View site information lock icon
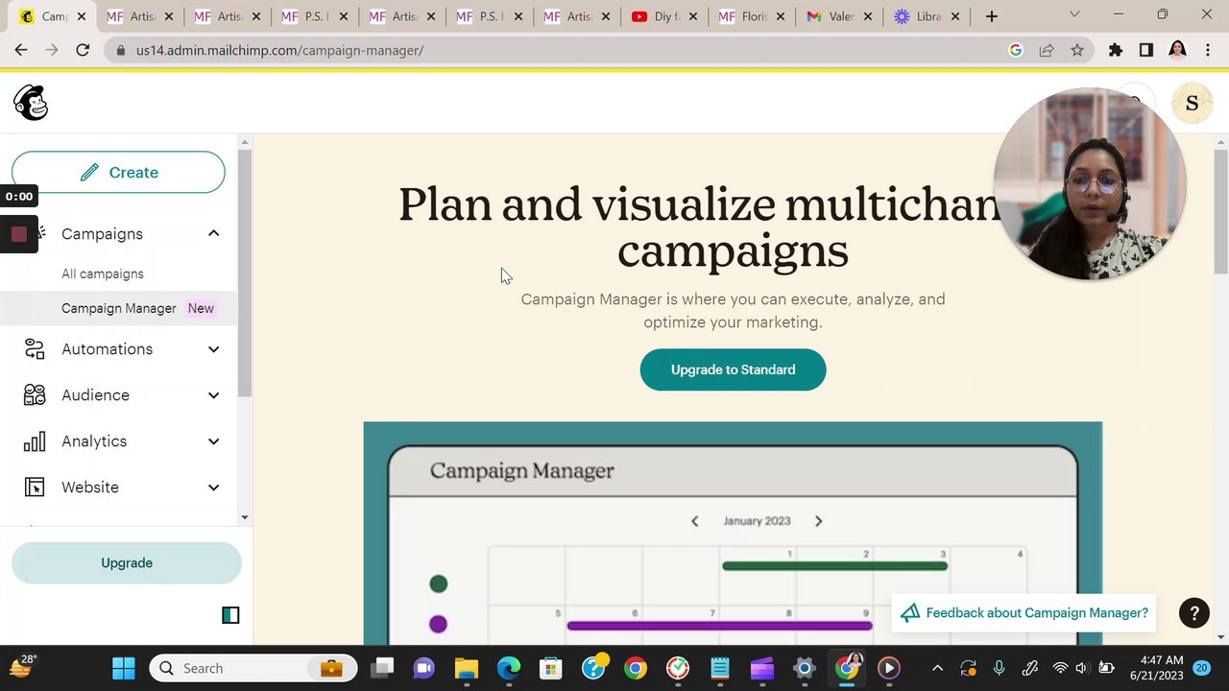This screenshot has width=1229, height=691. tap(119, 50)
